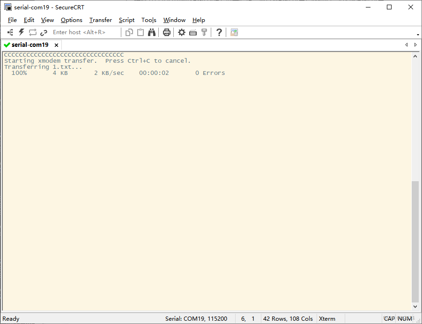422x324 pixels.
Task: Open the Session Manager icon
Action: (10, 32)
